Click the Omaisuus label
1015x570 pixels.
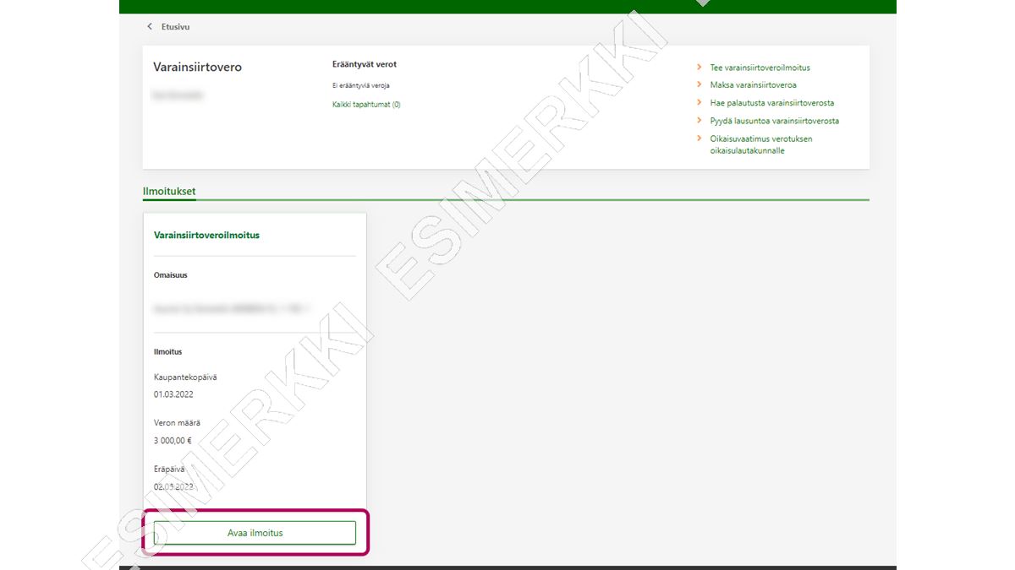(171, 275)
